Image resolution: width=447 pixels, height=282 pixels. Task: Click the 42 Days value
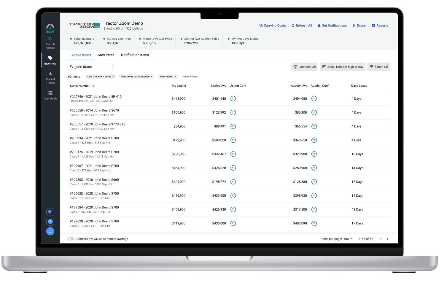[357, 209]
